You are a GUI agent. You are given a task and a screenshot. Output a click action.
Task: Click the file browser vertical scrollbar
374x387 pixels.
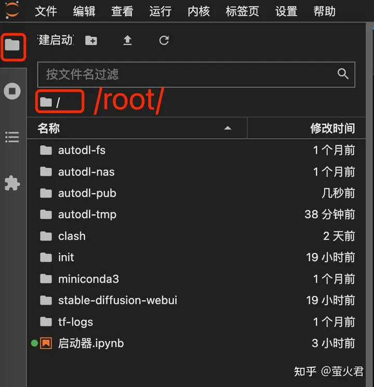click(x=369, y=204)
